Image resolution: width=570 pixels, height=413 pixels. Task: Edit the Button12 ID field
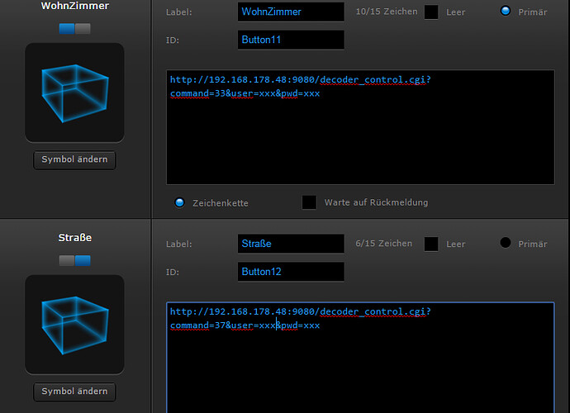click(291, 272)
